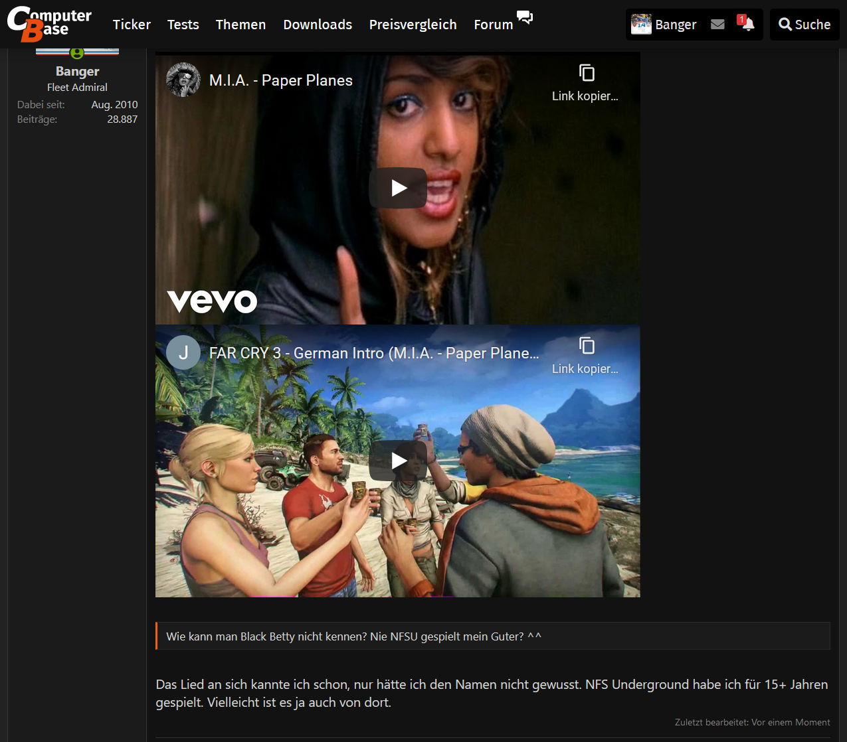Play the FAR CRY 3 German Intro video
847x742 pixels.
pyautogui.click(x=398, y=461)
